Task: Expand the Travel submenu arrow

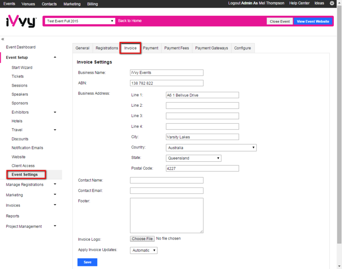Action: coord(55,130)
